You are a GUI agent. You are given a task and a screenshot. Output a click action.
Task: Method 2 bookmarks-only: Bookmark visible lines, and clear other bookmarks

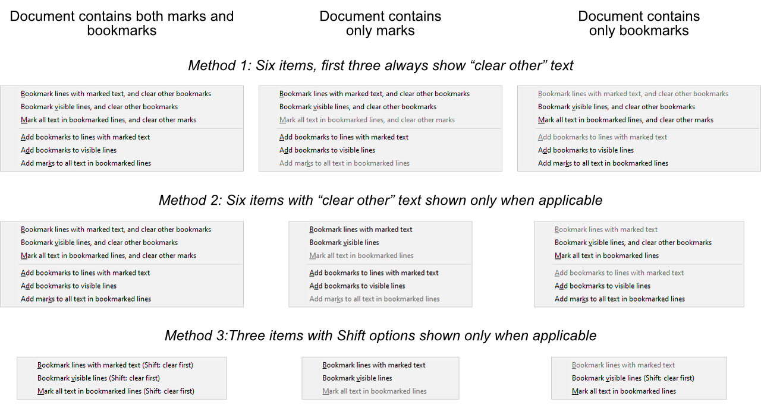tap(639, 242)
